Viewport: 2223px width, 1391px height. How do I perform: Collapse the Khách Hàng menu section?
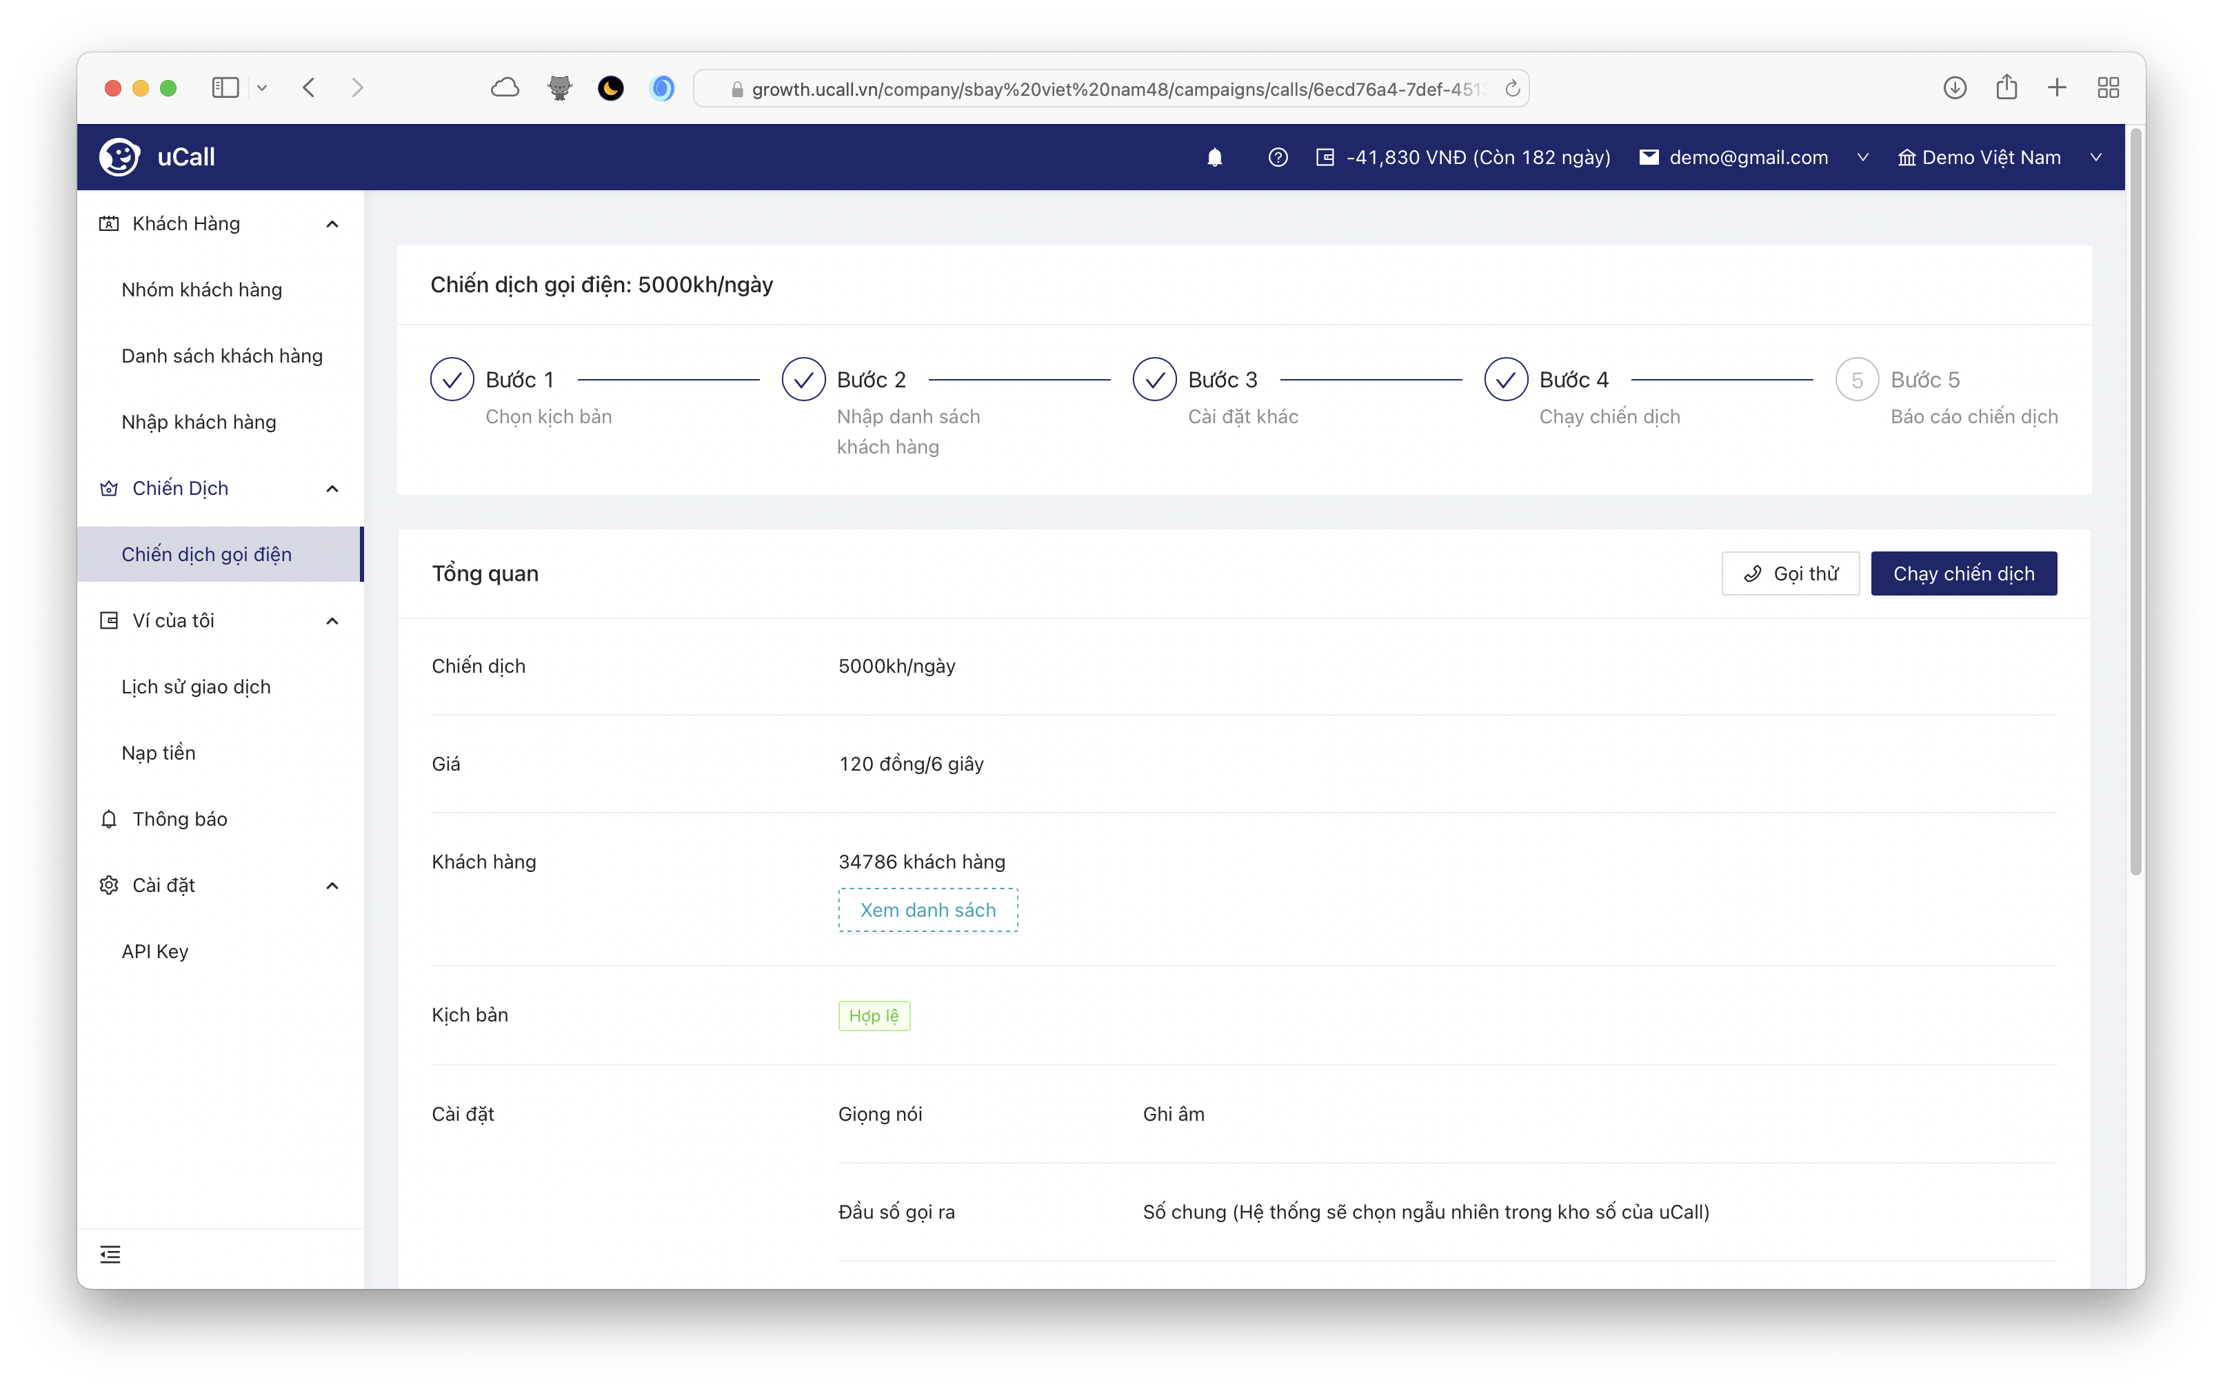pos(332,223)
